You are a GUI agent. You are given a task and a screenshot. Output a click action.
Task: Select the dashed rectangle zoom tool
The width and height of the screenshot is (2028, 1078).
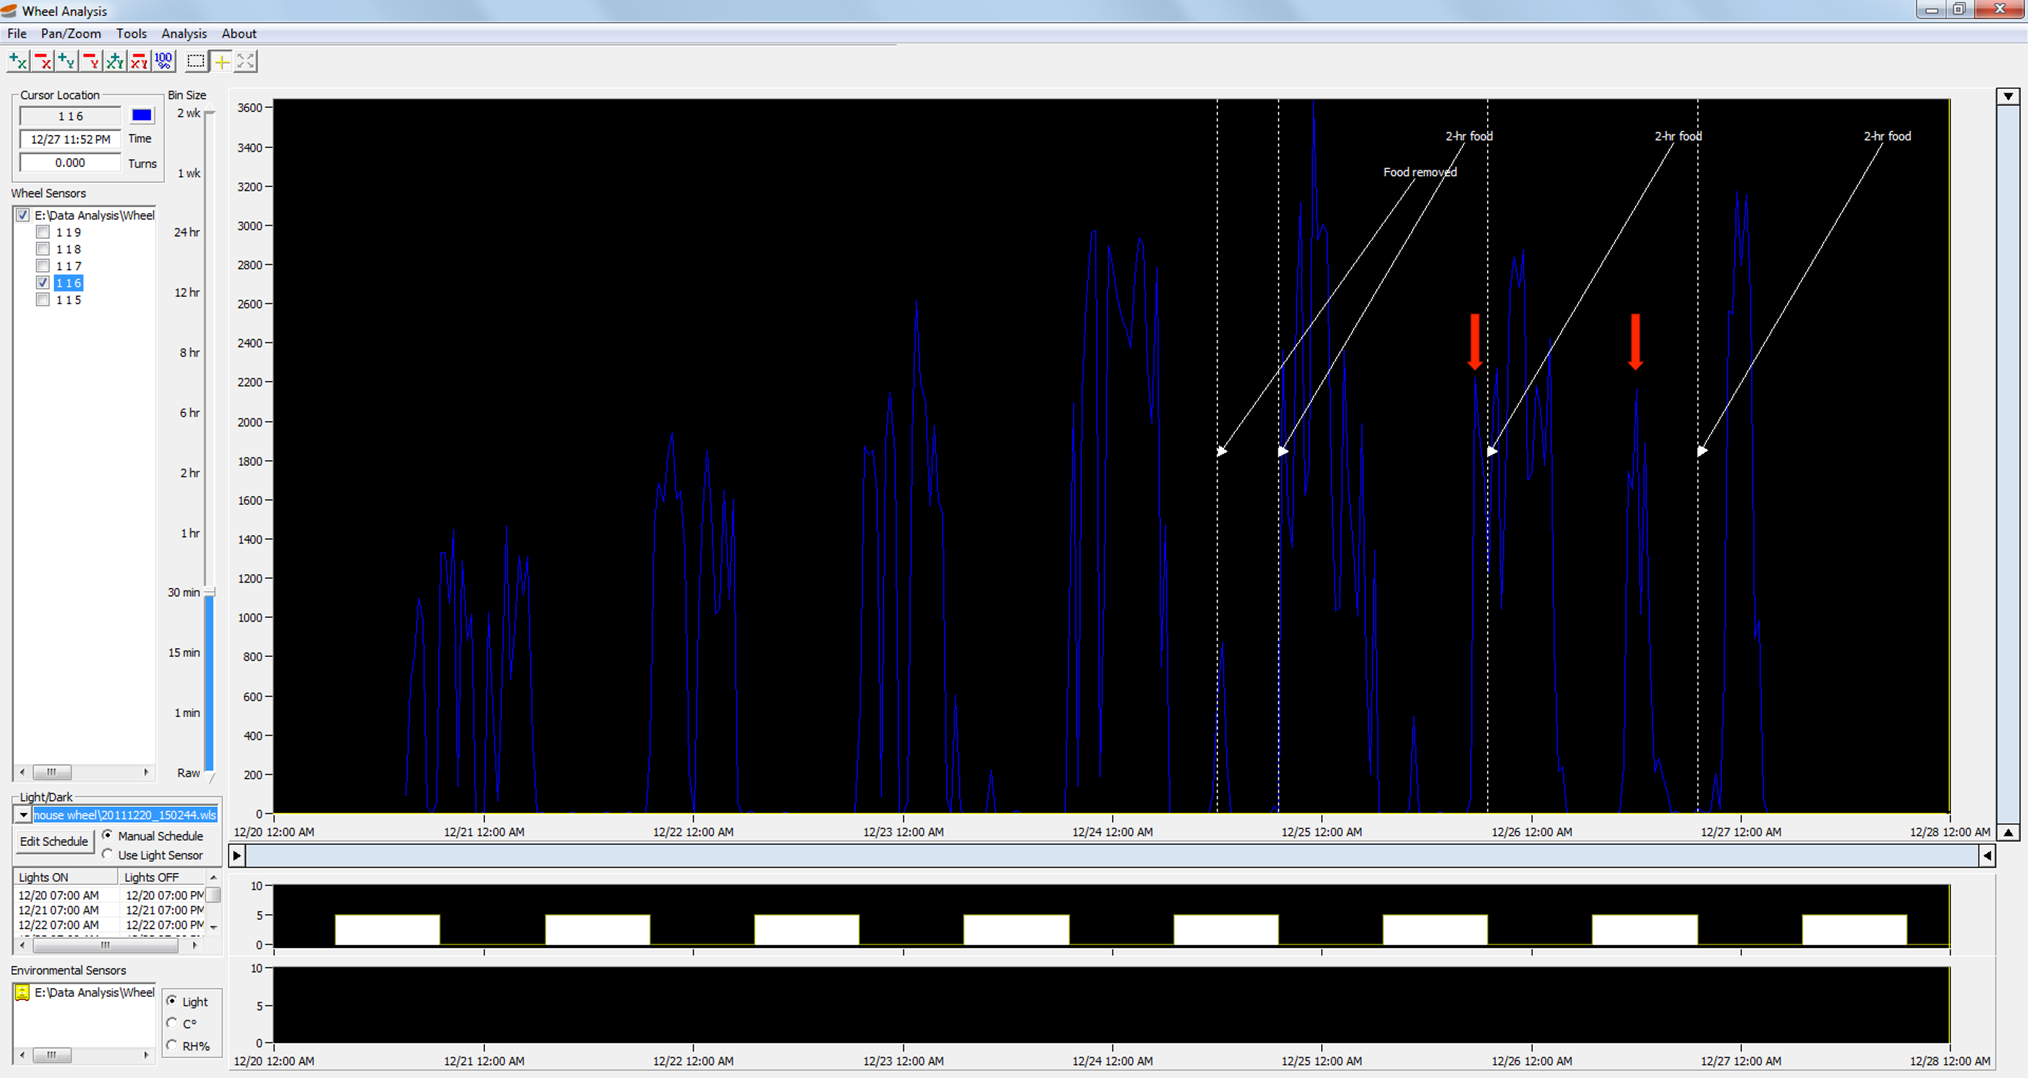coord(196,61)
